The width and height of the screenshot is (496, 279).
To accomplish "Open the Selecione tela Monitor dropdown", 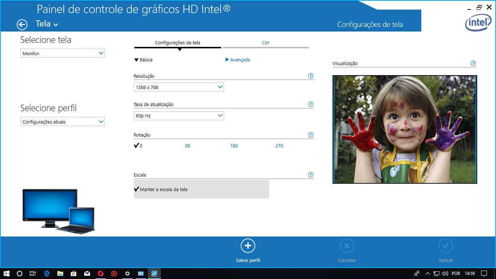I will 62,53.
